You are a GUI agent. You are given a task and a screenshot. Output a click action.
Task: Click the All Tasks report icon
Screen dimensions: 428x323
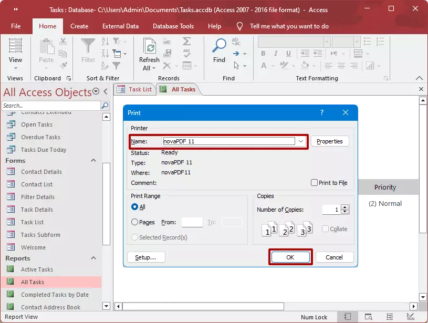click(10, 282)
